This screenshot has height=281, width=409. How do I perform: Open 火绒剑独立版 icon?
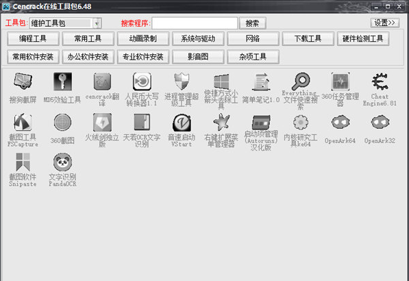102,122
